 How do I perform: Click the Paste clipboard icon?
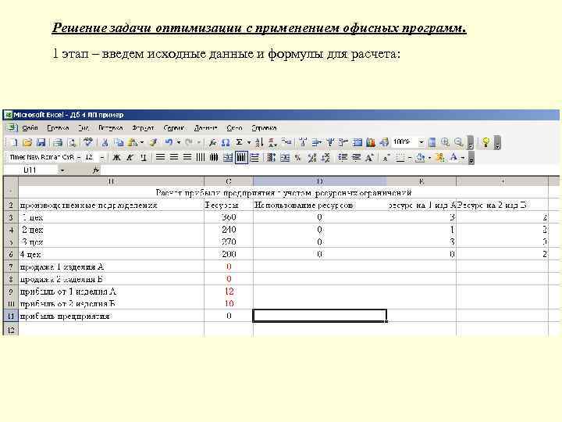(133, 142)
